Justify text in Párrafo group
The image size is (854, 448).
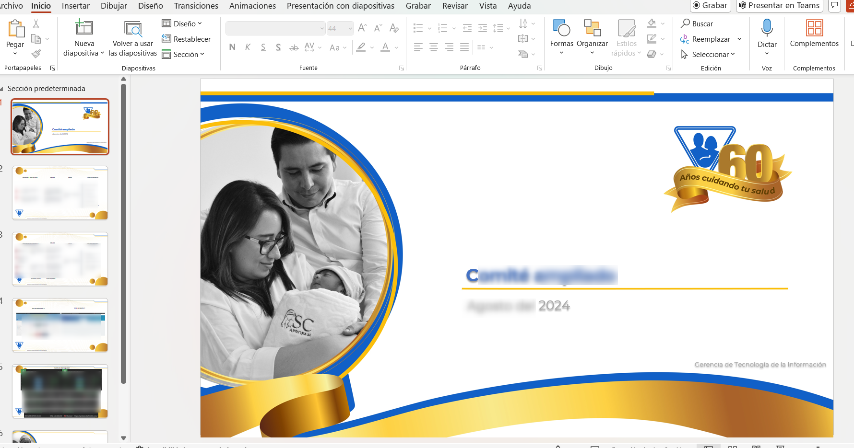[464, 47]
